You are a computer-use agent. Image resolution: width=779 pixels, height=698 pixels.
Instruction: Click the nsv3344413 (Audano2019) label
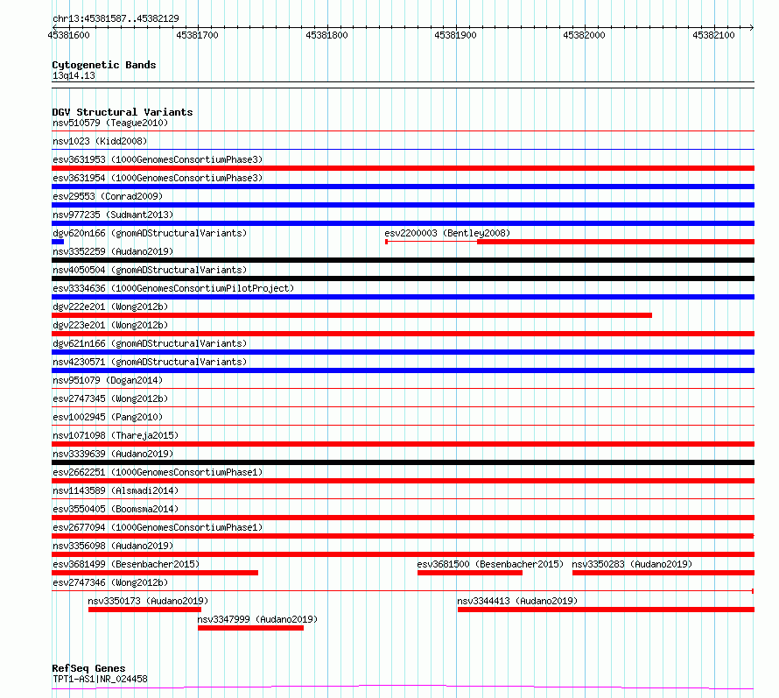tap(517, 601)
